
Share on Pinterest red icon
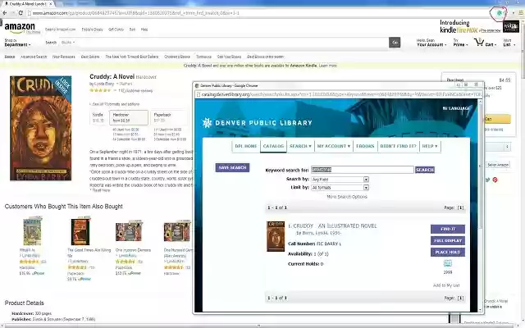[495, 180]
